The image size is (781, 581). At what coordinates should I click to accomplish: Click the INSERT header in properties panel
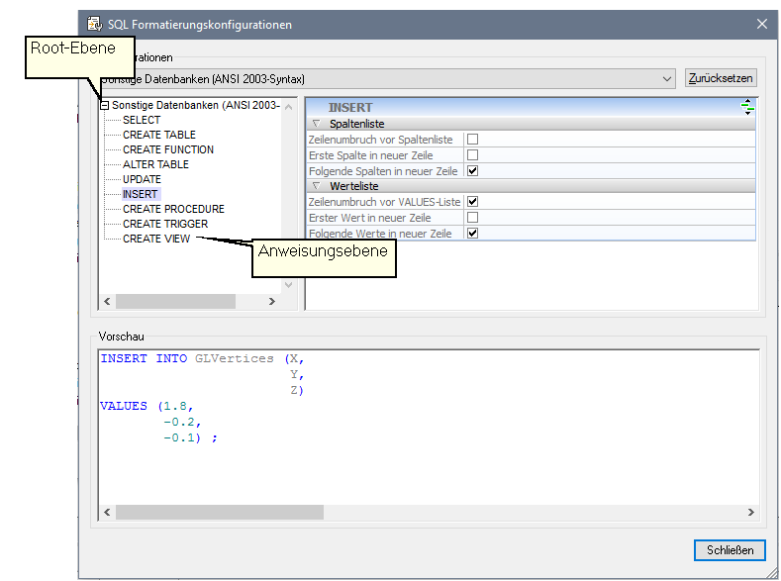pyautogui.click(x=350, y=108)
